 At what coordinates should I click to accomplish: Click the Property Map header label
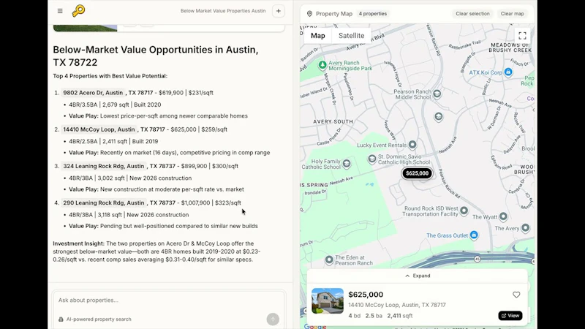coord(334,14)
